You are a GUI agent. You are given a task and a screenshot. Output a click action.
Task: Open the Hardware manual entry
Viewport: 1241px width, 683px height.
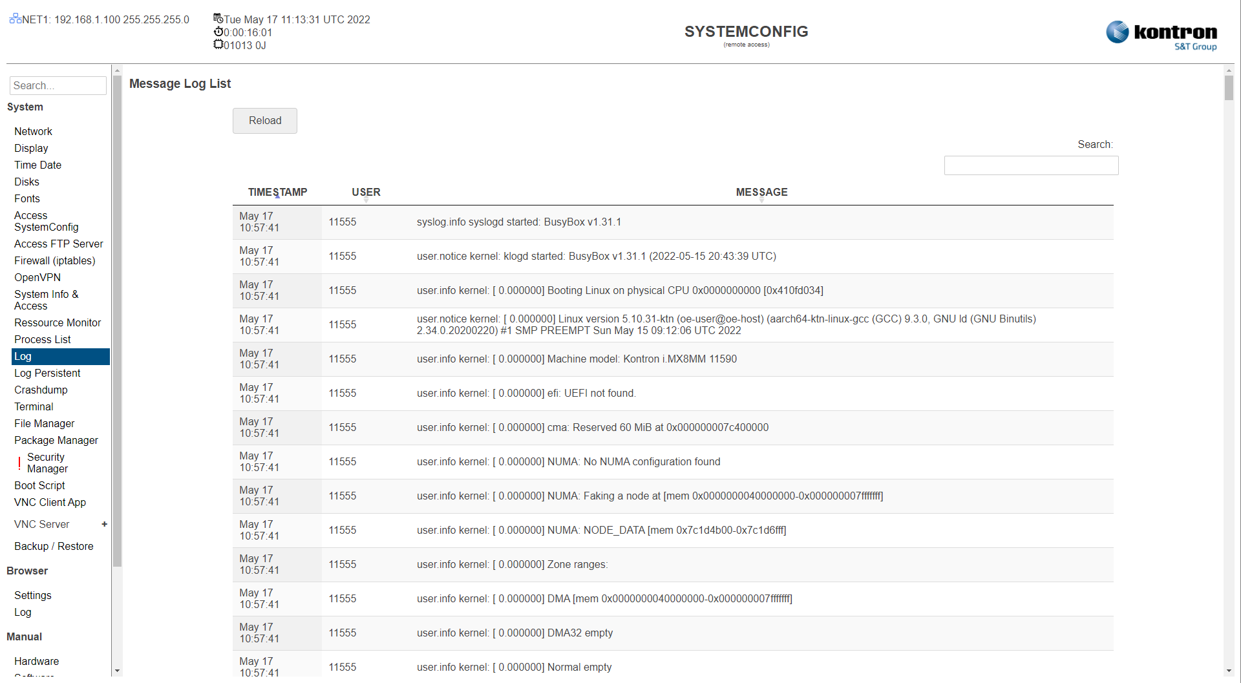point(36,661)
